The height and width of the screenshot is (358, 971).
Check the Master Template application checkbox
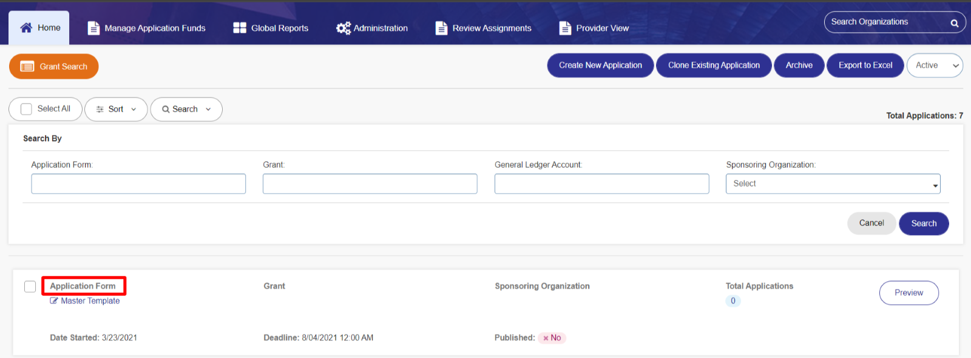(30, 287)
